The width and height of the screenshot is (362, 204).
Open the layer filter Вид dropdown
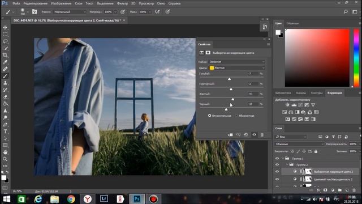(291, 137)
